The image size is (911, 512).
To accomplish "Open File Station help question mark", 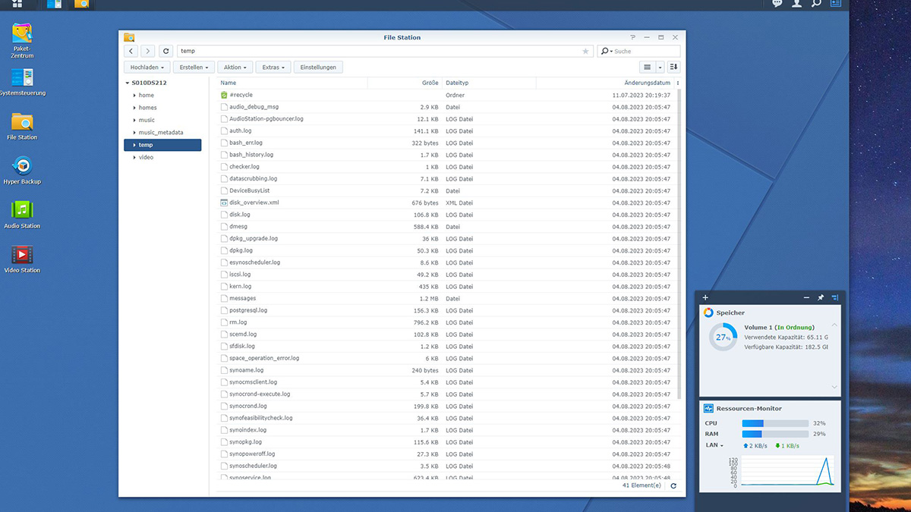I will 632,37.
